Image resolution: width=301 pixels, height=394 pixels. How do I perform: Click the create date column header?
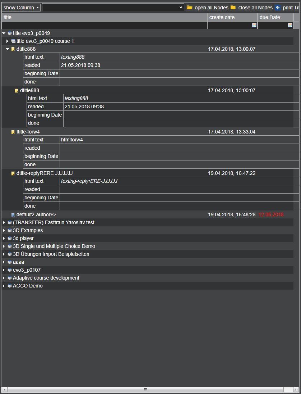[232, 17]
